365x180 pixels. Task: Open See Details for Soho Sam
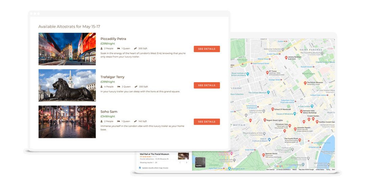pos(207,122)
